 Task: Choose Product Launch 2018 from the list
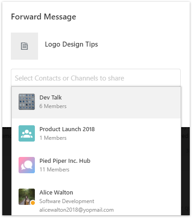96,134
